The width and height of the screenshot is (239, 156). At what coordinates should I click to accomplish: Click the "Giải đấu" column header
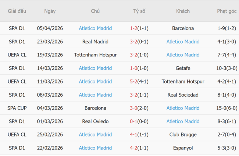click(17, 11)
